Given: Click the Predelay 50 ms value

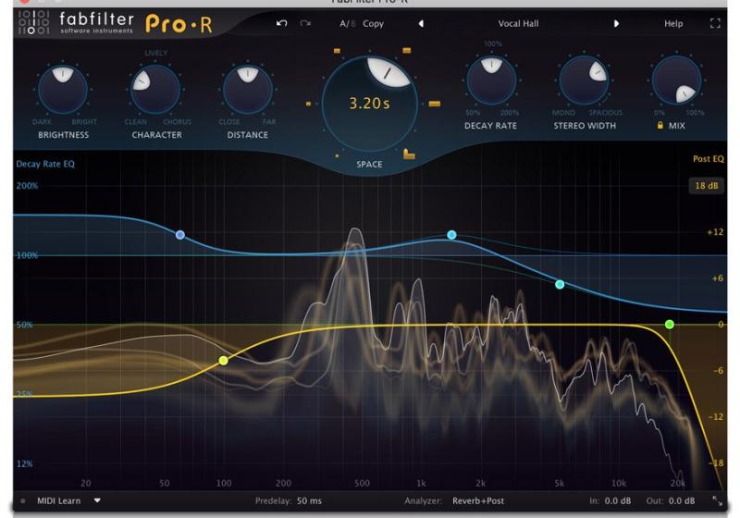Looking at the screenshot, I should (x=309, y=500).
